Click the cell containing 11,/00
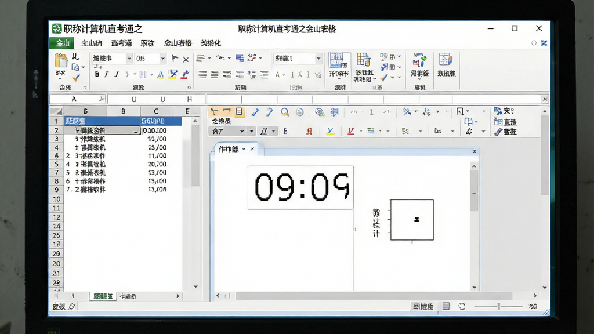This screenshot has height=334, width=594. (x=157, y=155)
